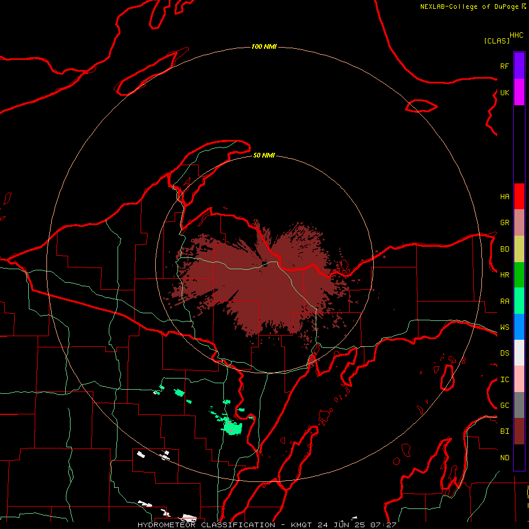Click the DS legend label
This screenshot has width=529, height=529.
pos(504,353)
